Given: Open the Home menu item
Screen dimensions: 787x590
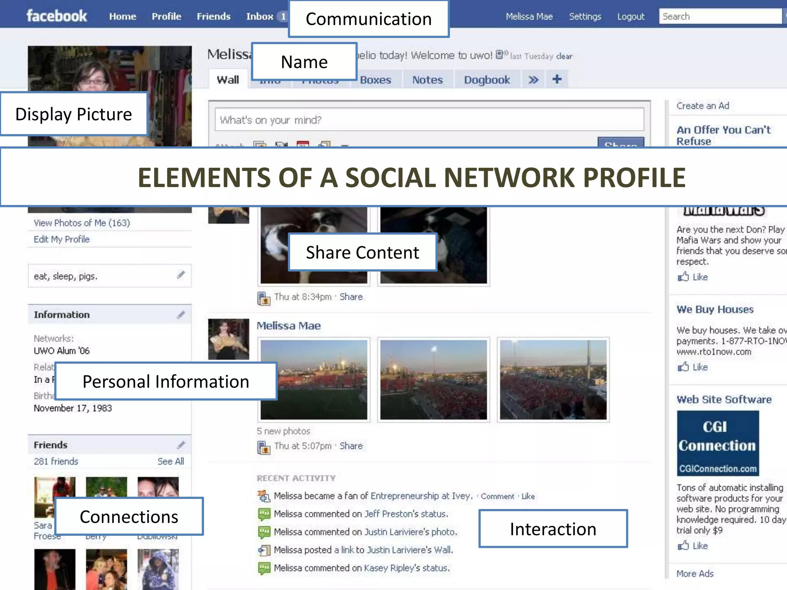Looking at the screenshot, I should pos(123,17).
